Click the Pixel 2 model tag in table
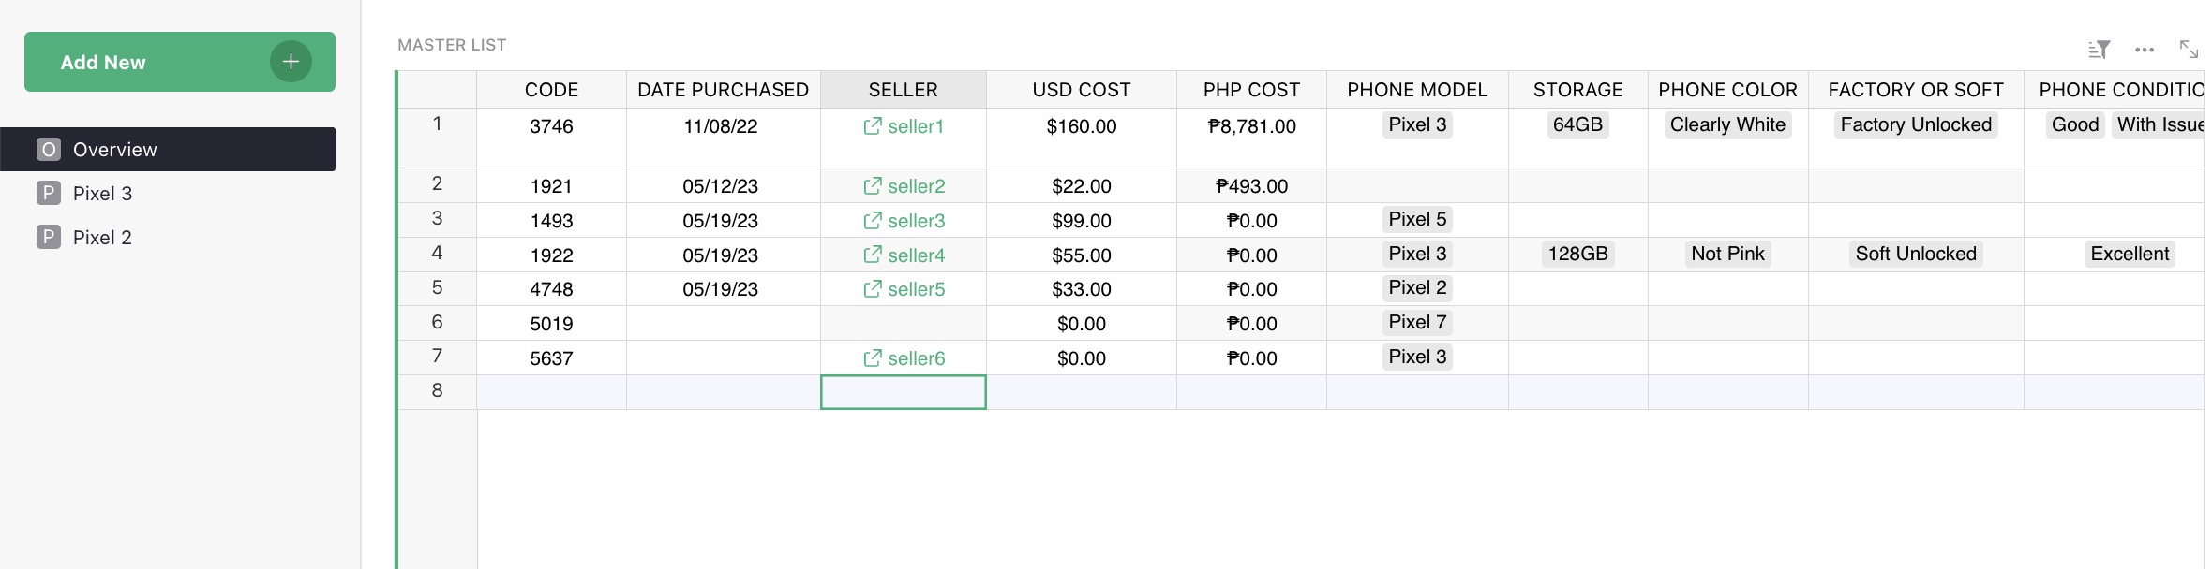This screenshot has width=2212, height=569. point(1417,287)
